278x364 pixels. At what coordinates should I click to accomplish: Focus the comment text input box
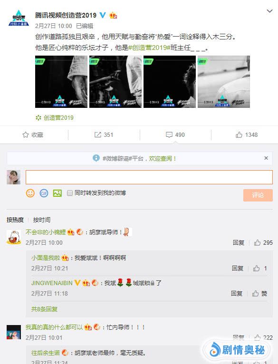(149, 177)
